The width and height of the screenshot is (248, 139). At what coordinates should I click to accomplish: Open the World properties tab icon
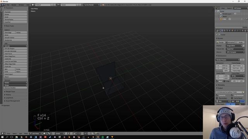[230, 31]
